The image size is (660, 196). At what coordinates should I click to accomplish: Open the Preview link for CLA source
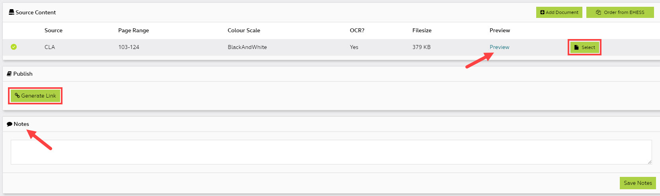(x=499, y=47)
